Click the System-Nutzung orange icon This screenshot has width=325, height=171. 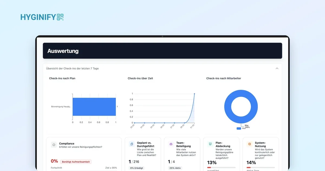tap(249, 144)
